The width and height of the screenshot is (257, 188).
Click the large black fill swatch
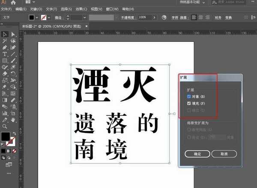(5, 137)
